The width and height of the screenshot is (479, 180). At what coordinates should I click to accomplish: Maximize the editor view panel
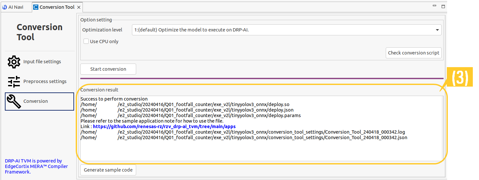pyautogui.click(x=443, y=6)
